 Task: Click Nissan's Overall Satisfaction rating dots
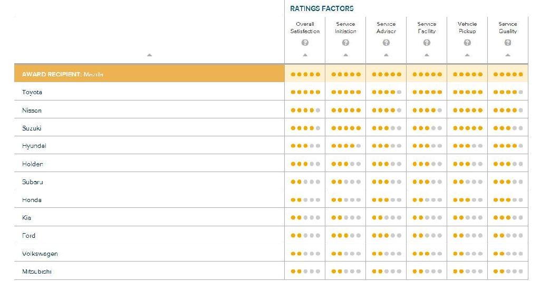click(305, 111)
